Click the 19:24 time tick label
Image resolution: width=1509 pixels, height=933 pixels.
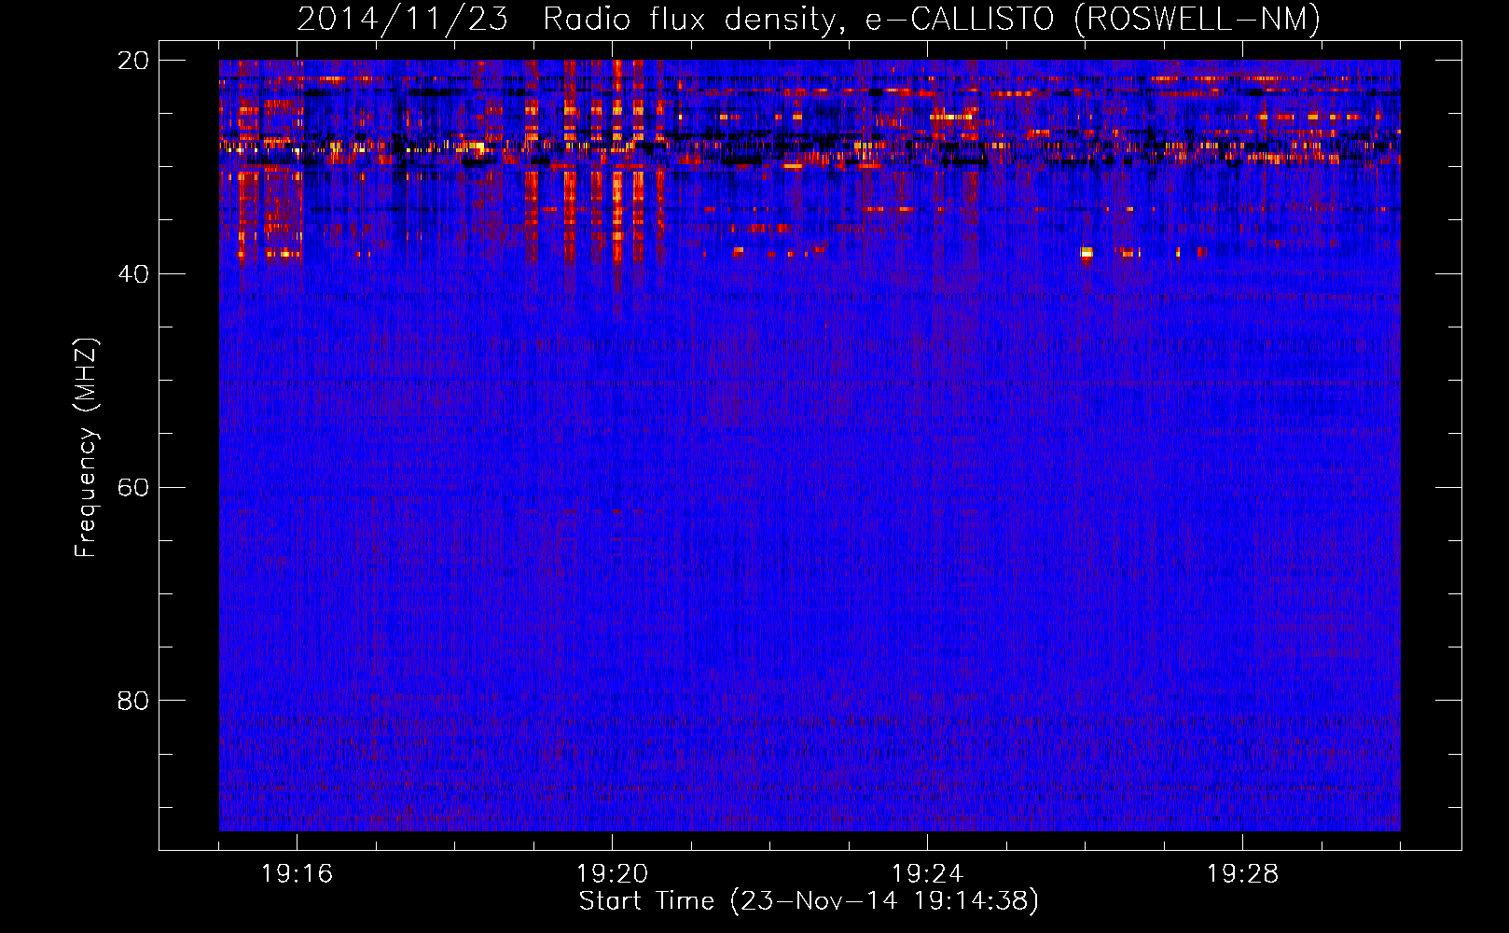click(x=927, y=874)
